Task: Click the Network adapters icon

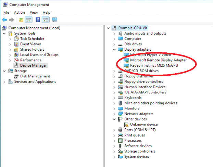Action: click(x=120, y=114)
